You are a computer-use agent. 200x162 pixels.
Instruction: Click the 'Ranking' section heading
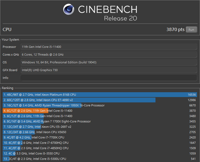point(7,88)
